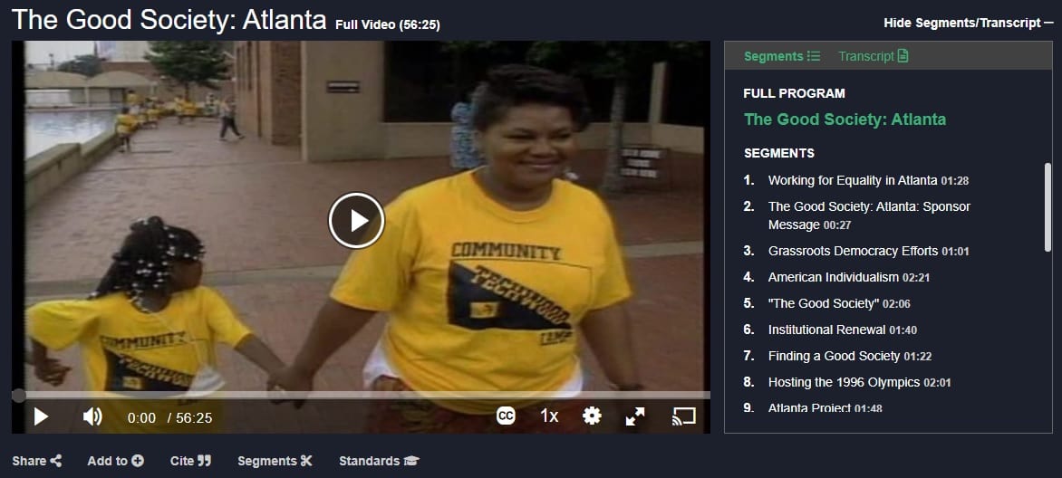The width and height of the screenshot is (1062, 478).
Task: Mute the video volume speaker icon
Action: click(x=92, y=416)
